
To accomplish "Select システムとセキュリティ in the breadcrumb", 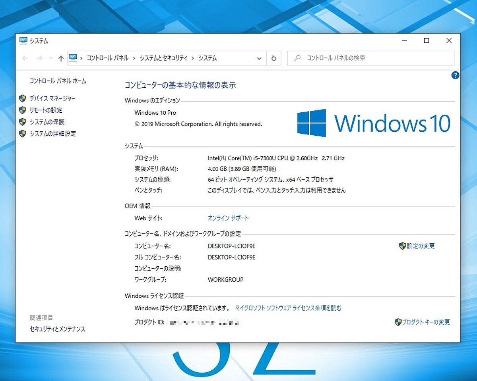I will (x=163, y=58).
